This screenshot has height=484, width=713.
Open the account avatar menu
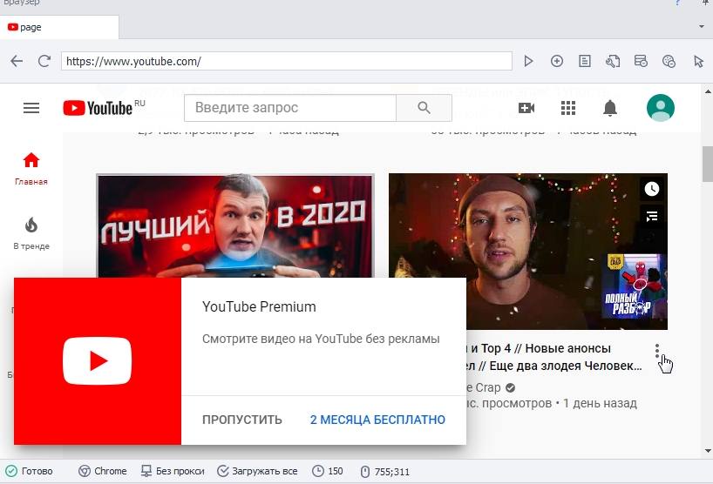coord(660,108)
